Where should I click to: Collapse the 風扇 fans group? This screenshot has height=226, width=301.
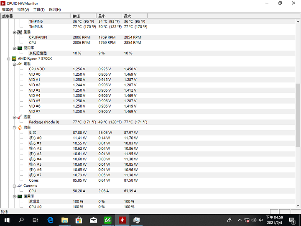pos(14,32)
